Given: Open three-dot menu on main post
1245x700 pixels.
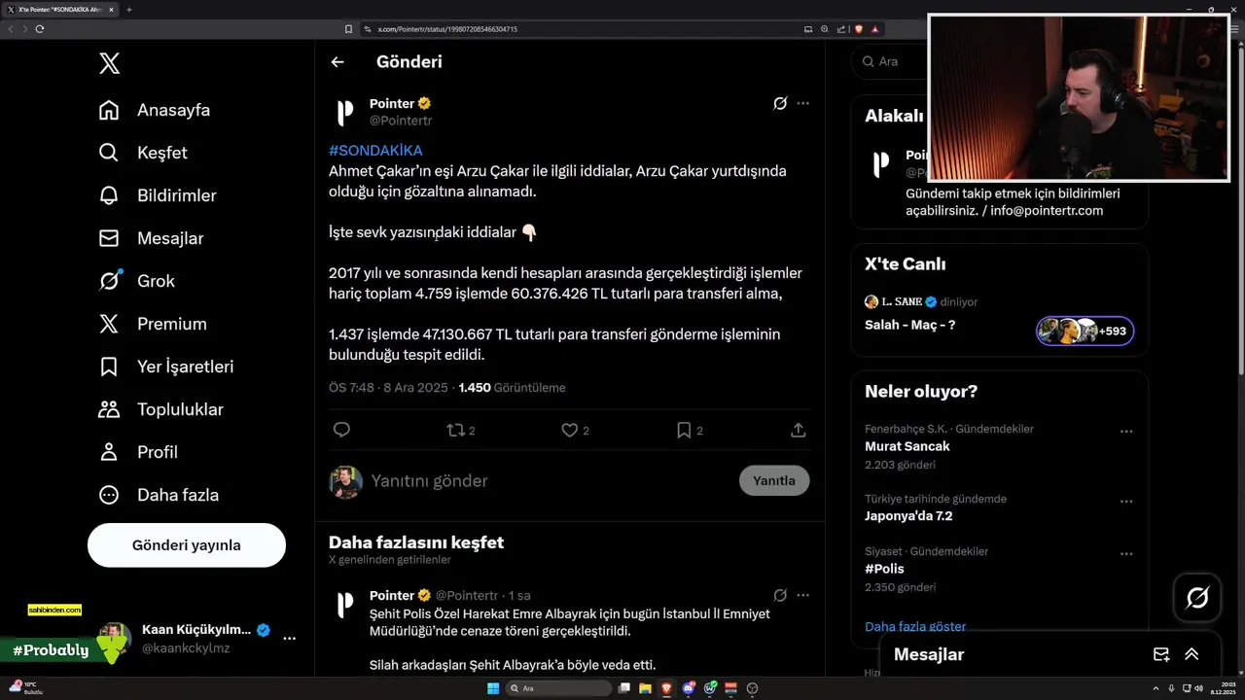Looking at the screenshot, I should pyautogui.click(x=802, y=103).
